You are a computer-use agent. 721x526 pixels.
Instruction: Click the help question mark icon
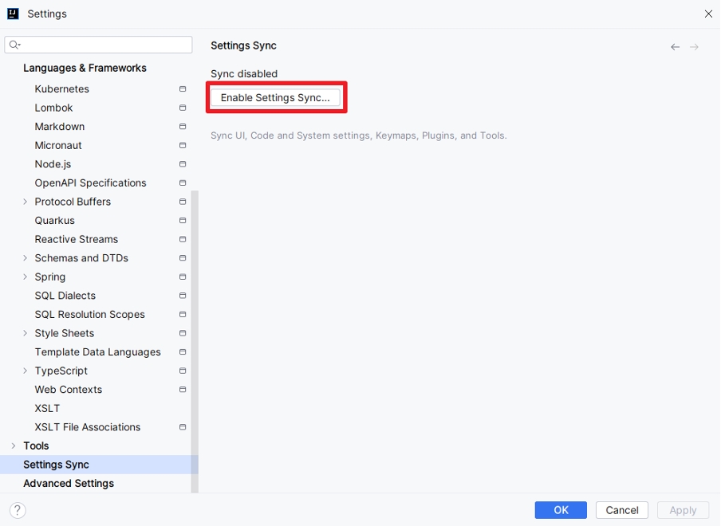tap(18, 510)
